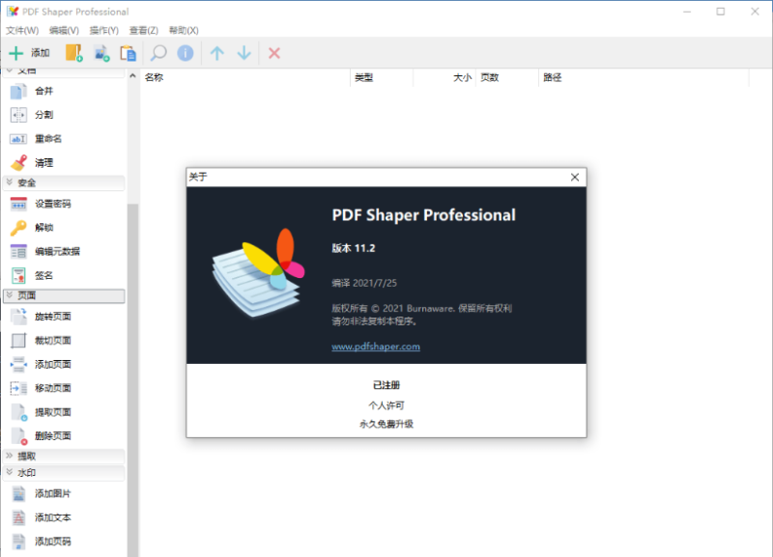Image resolution: width=773 pixels, height=557 pixels.
Task: Click the add image files toolbar icon
Action: tap(101, 53)
